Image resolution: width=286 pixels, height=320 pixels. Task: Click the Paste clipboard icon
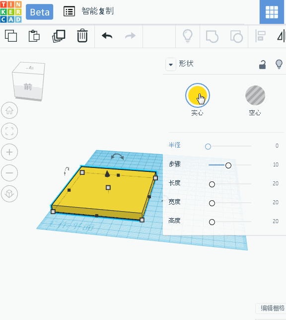click(34, 36)
